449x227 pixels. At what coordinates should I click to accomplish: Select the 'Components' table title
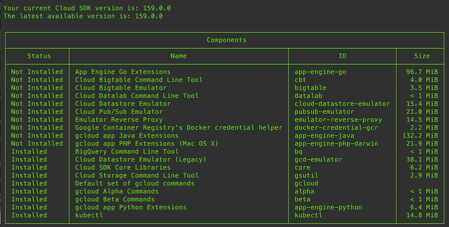[x=227, y=40]
